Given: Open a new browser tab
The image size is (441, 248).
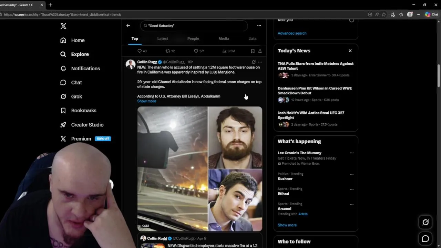Looking at the screenshot, I should click(50, 5).
